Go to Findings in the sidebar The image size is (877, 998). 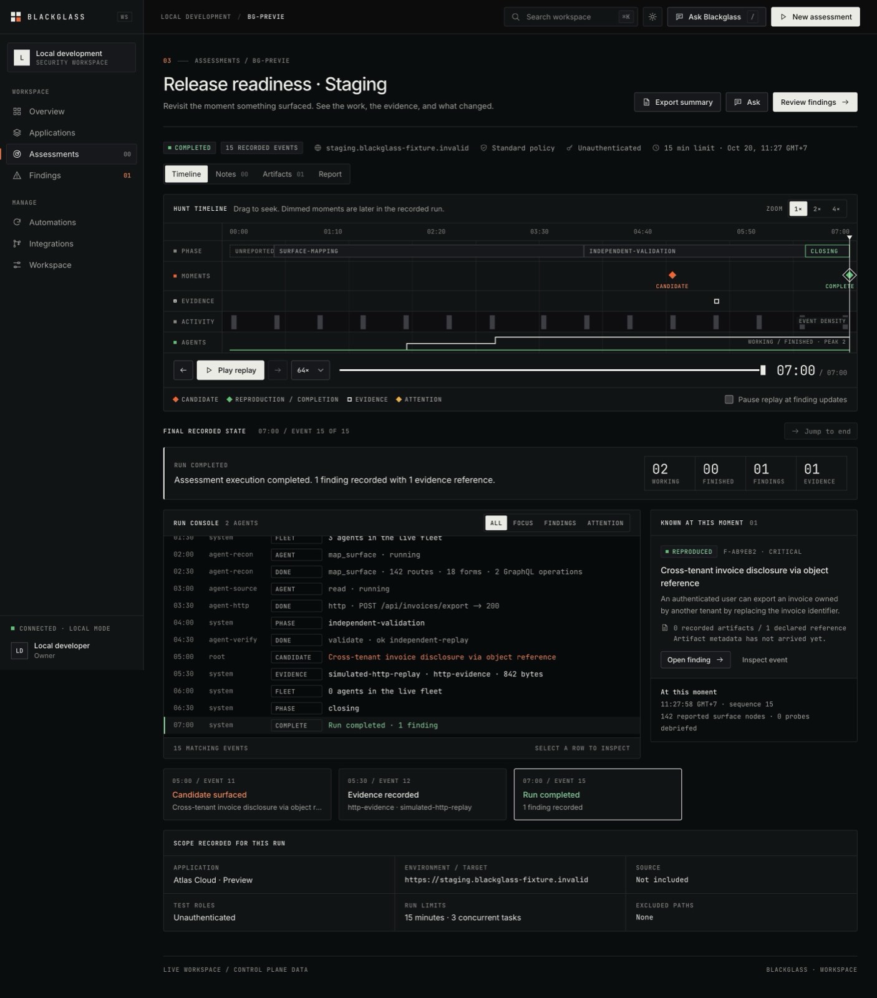point(72,175)
